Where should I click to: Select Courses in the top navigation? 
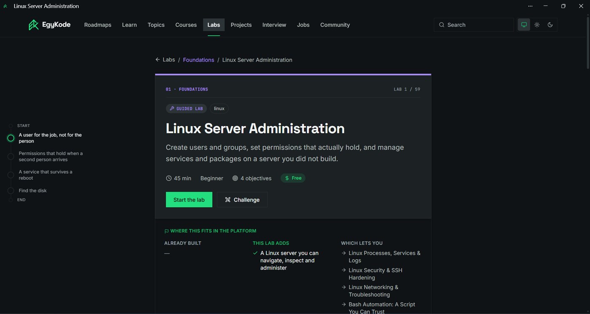(186, 25)
